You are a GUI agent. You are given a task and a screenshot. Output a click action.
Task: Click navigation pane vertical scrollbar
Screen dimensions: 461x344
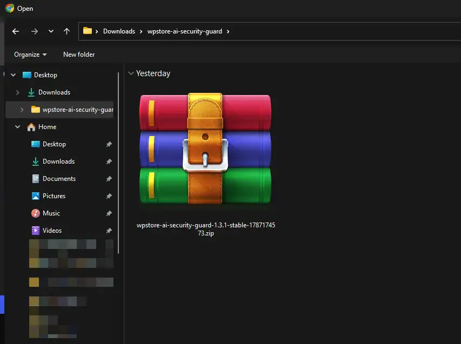[x=118, y=163]
